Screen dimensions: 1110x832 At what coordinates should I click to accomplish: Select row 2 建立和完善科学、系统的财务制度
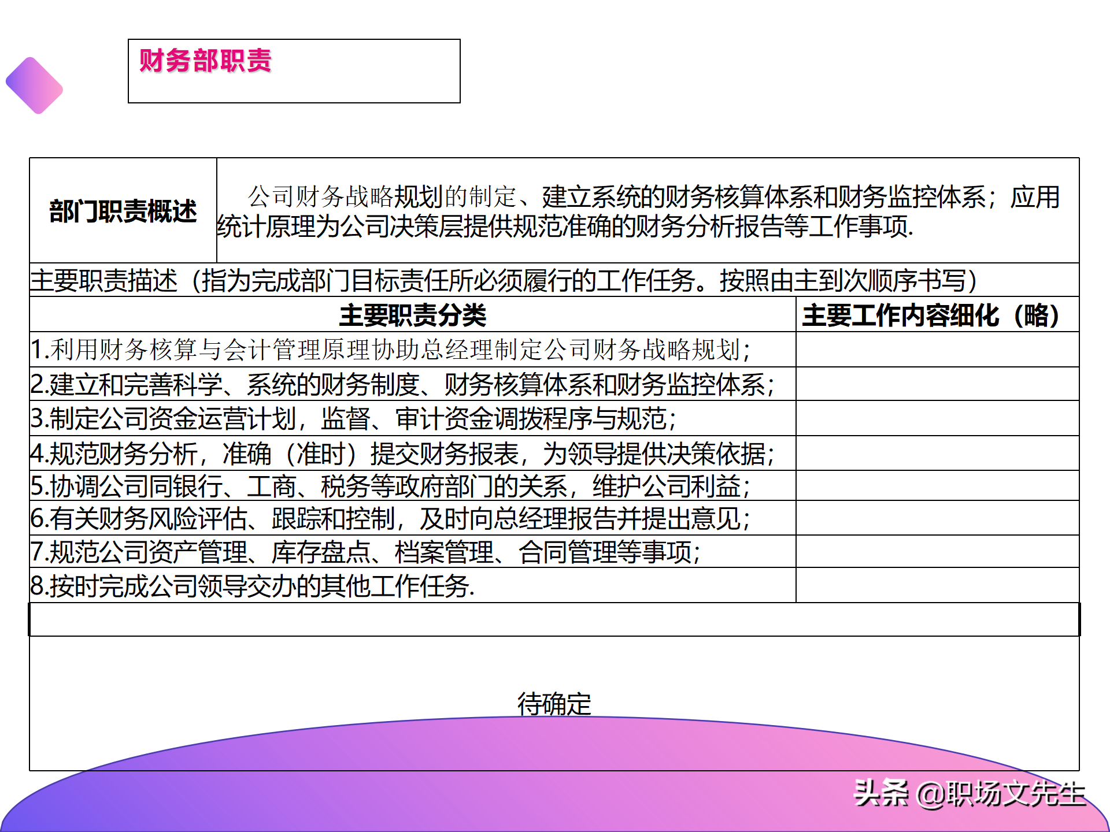413,384
